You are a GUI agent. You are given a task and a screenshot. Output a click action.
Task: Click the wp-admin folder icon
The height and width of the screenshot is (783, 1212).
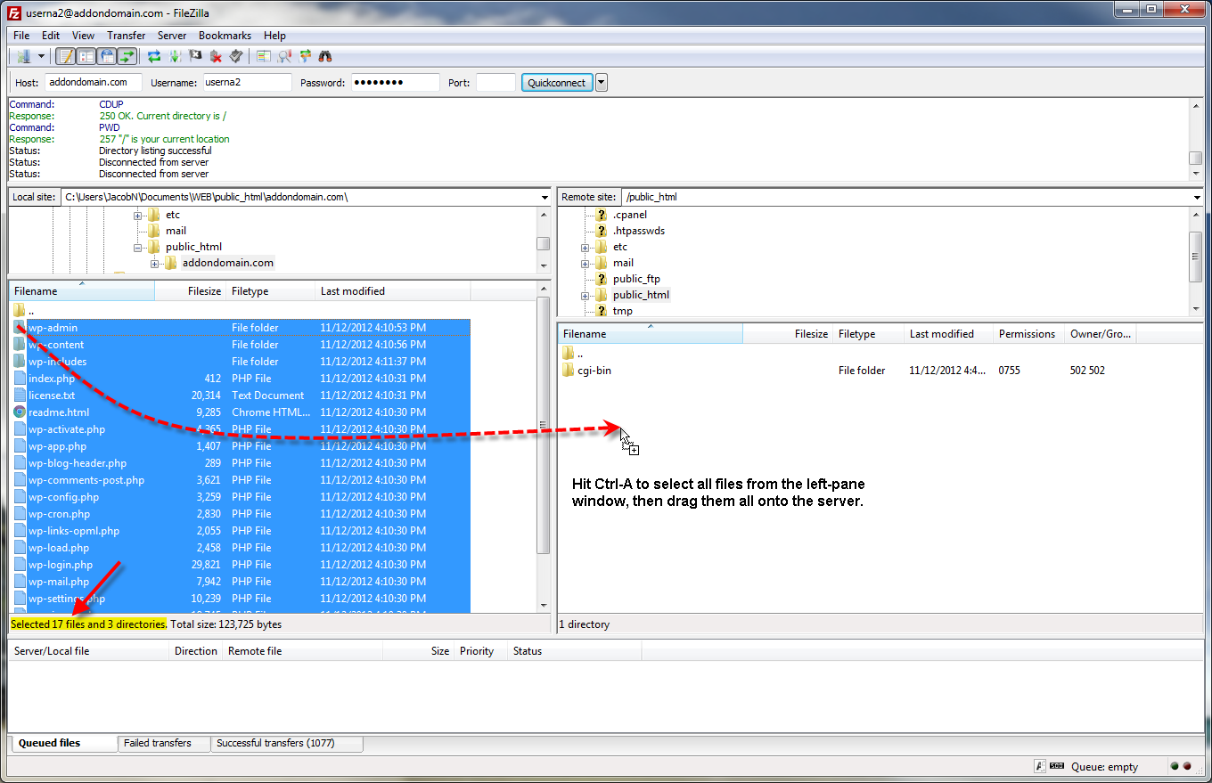pos(20,328)
